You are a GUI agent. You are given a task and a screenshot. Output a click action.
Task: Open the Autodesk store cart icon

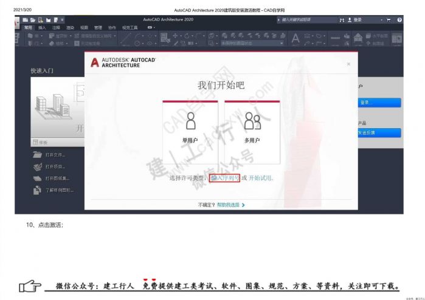tap(389, 20)
